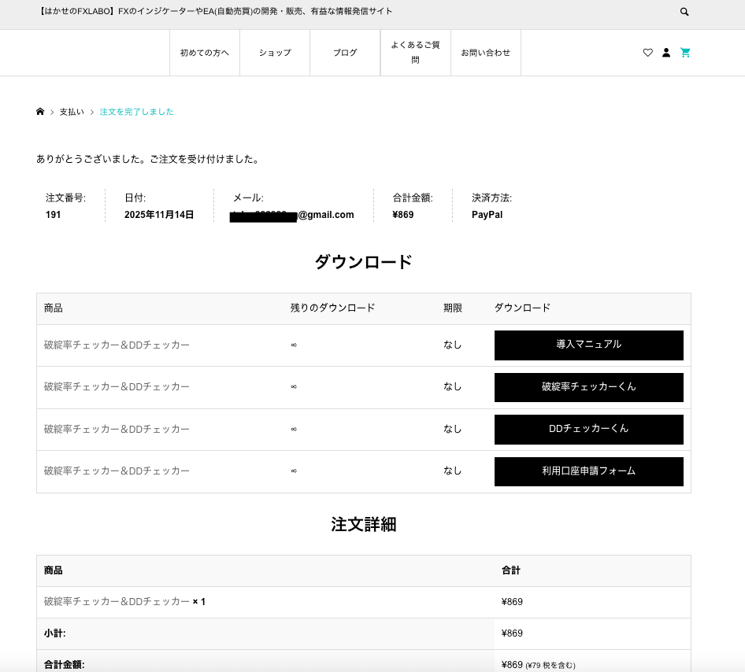The height and width of the screenshot is (672, 745).
Task: Go to the ブログ menu item
Action: [345, 53]
